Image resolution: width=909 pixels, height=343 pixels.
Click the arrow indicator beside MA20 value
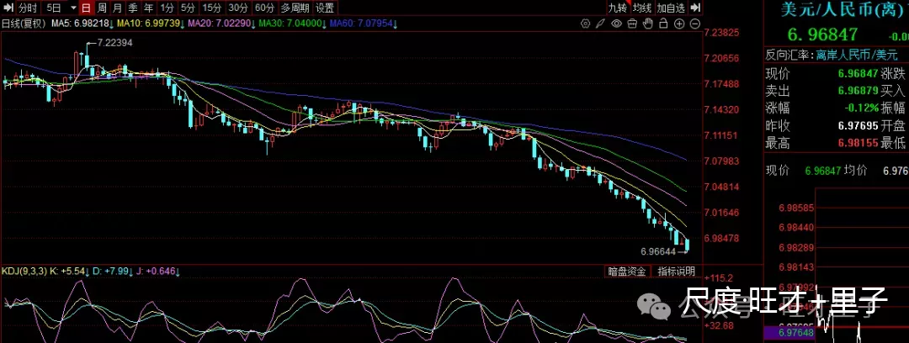pyautogui.click(x=254, y=24)
